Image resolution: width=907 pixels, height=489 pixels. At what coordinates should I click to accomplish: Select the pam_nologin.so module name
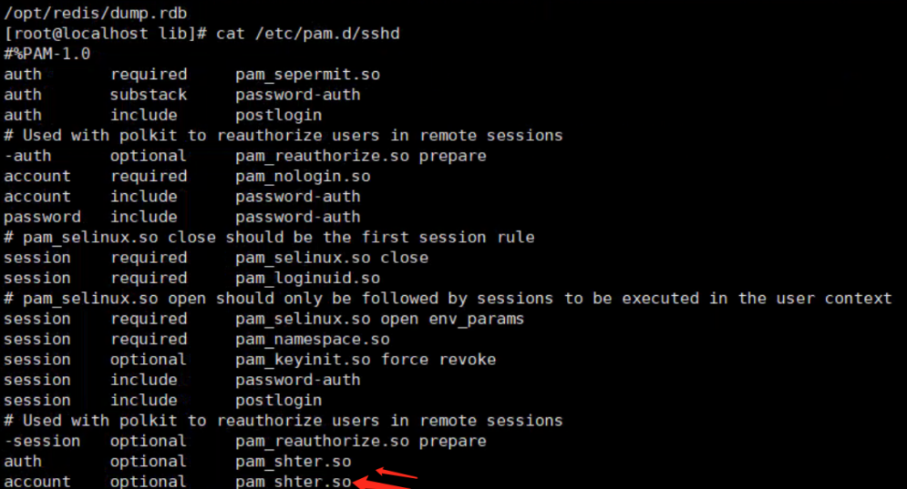click(303, 177)
